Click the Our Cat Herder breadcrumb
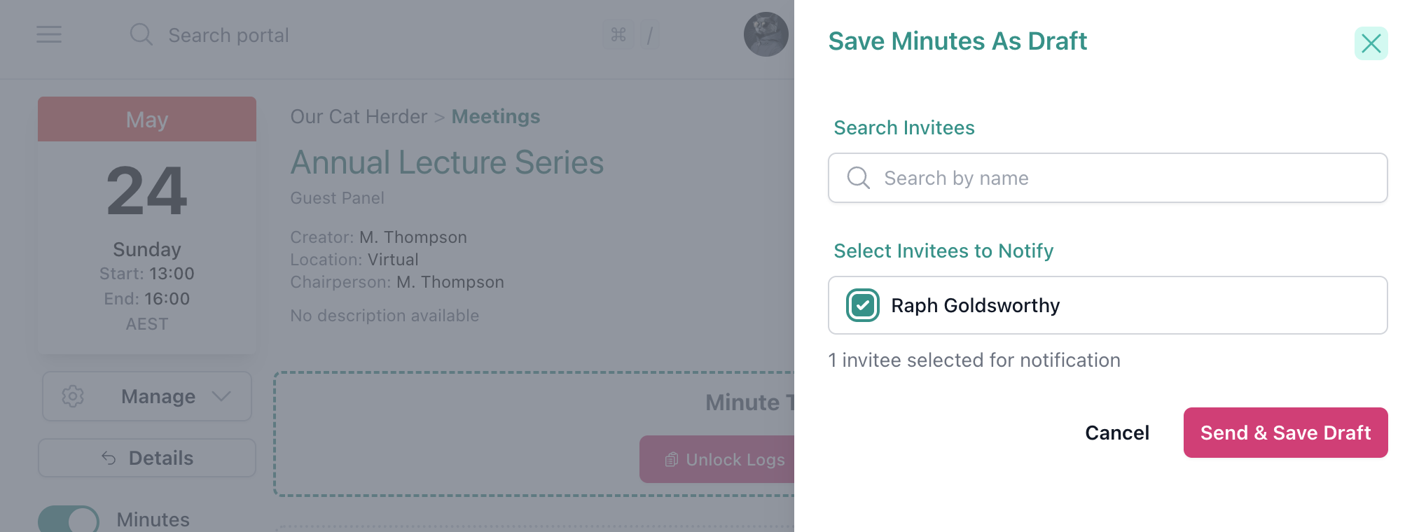This screenshot has width=1405, height=532. [358, 116]
